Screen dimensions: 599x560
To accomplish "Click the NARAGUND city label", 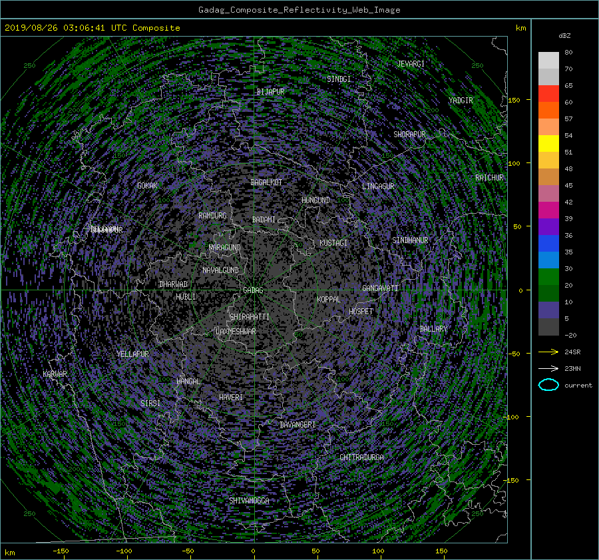I will pyautogui.click(x=225, y=248).
